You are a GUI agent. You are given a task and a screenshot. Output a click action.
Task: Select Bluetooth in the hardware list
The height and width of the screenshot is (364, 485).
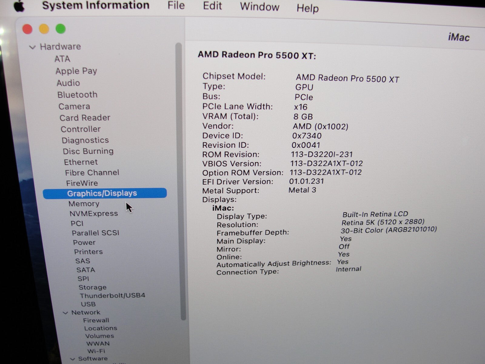pyautogui.click(x=77, y=95)
